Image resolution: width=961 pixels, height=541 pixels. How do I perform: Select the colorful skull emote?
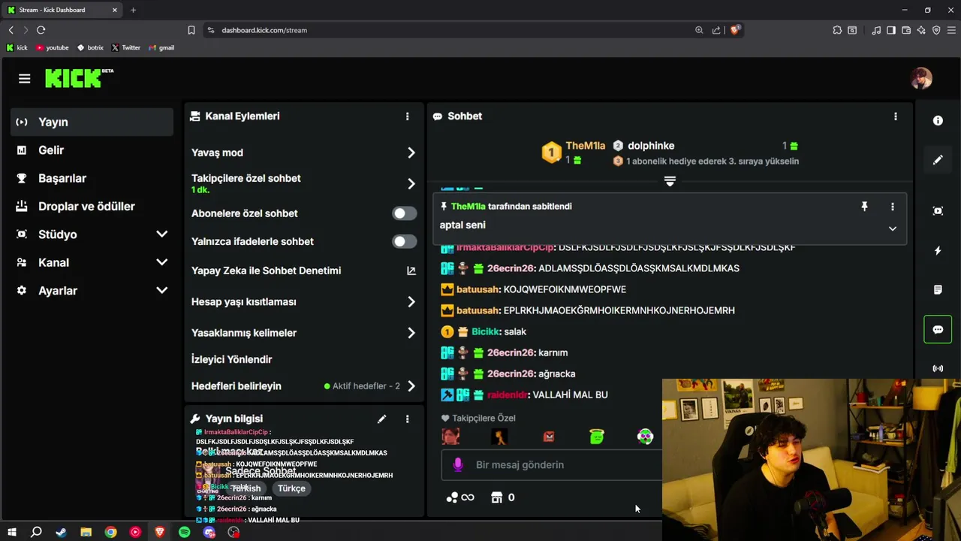click(645, 437)
